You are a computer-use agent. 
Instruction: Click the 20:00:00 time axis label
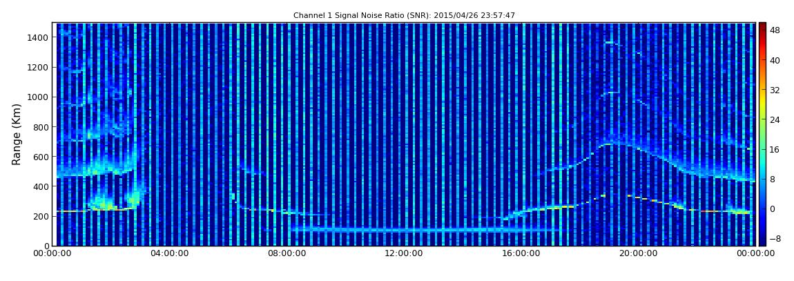click(x=639, y=253)
